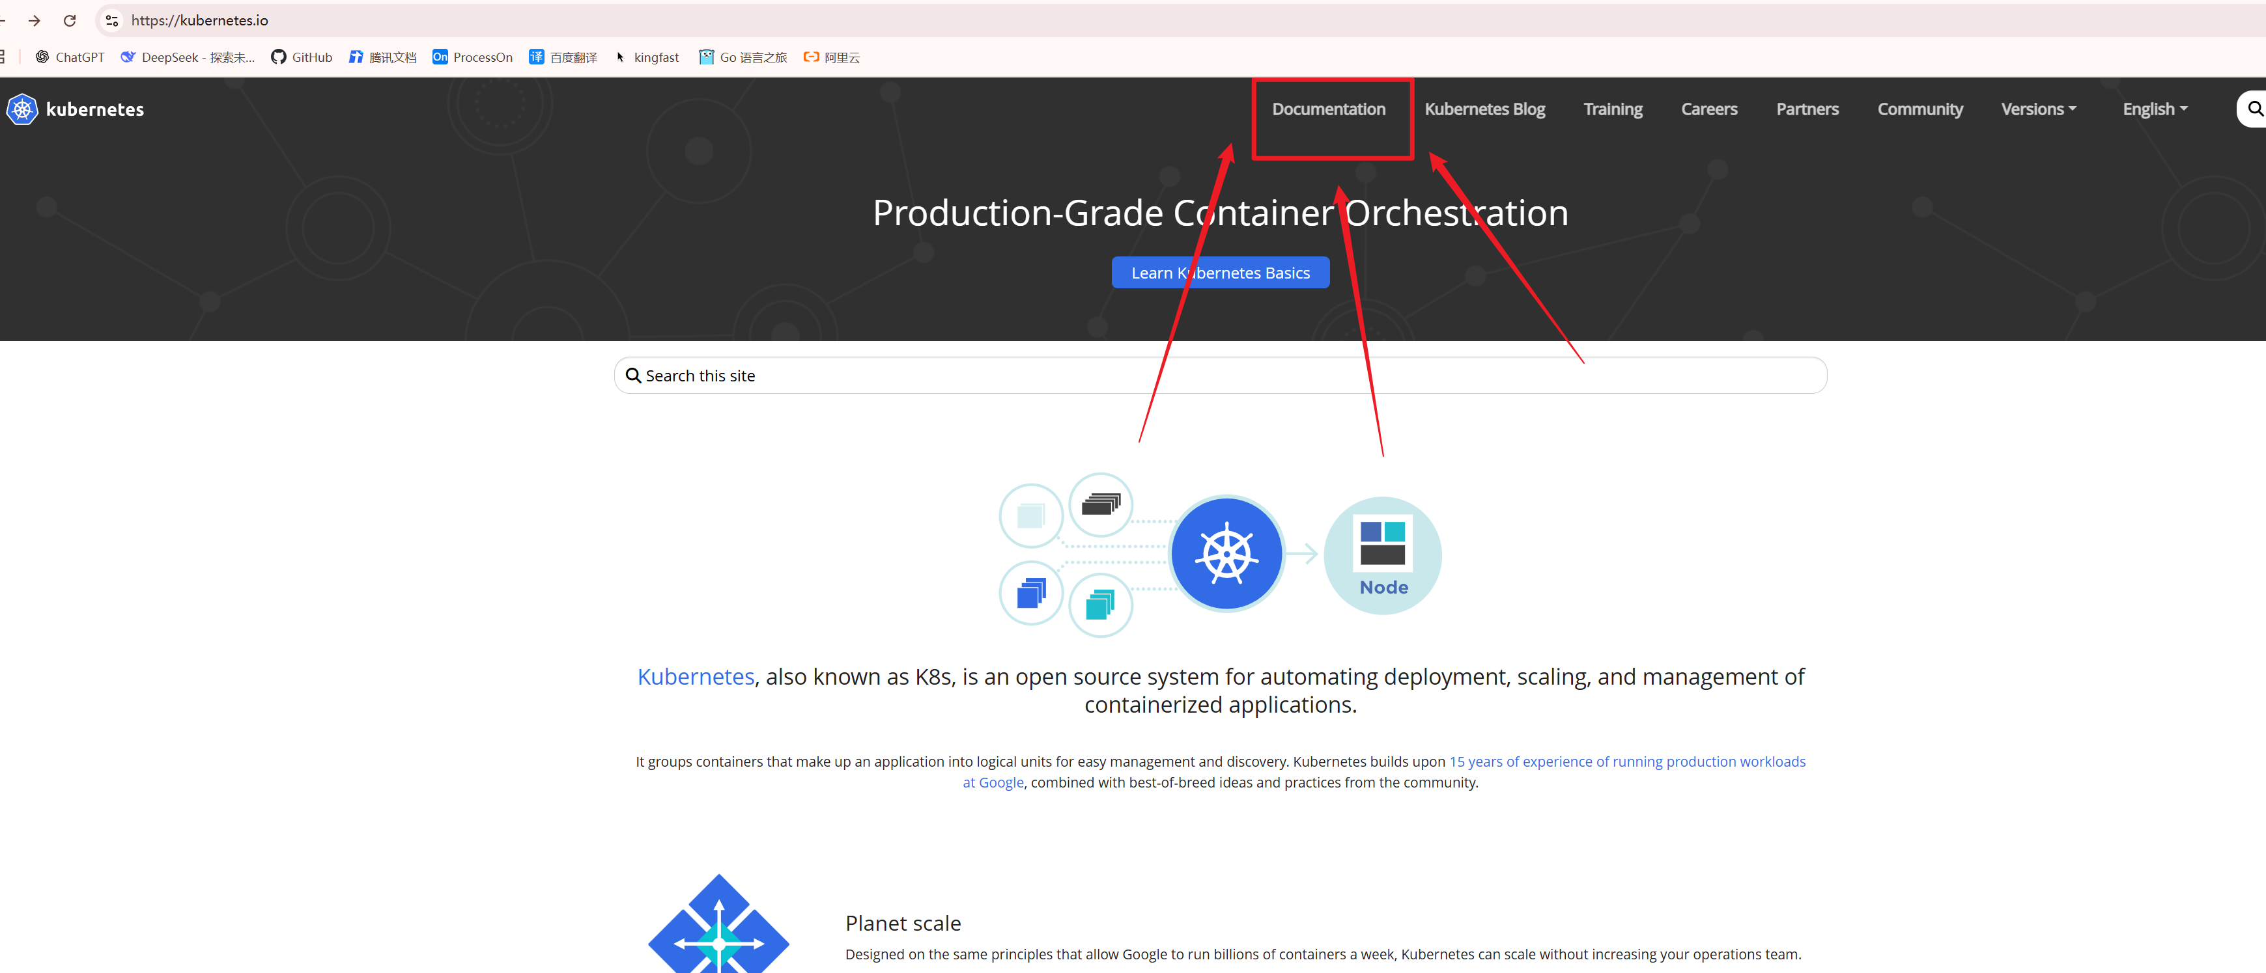Open the 百度翻译 bookmark

tap(563, 57)
